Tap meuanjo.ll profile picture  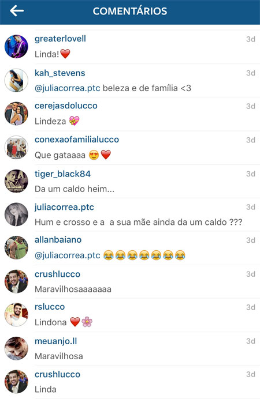(16, 348)
